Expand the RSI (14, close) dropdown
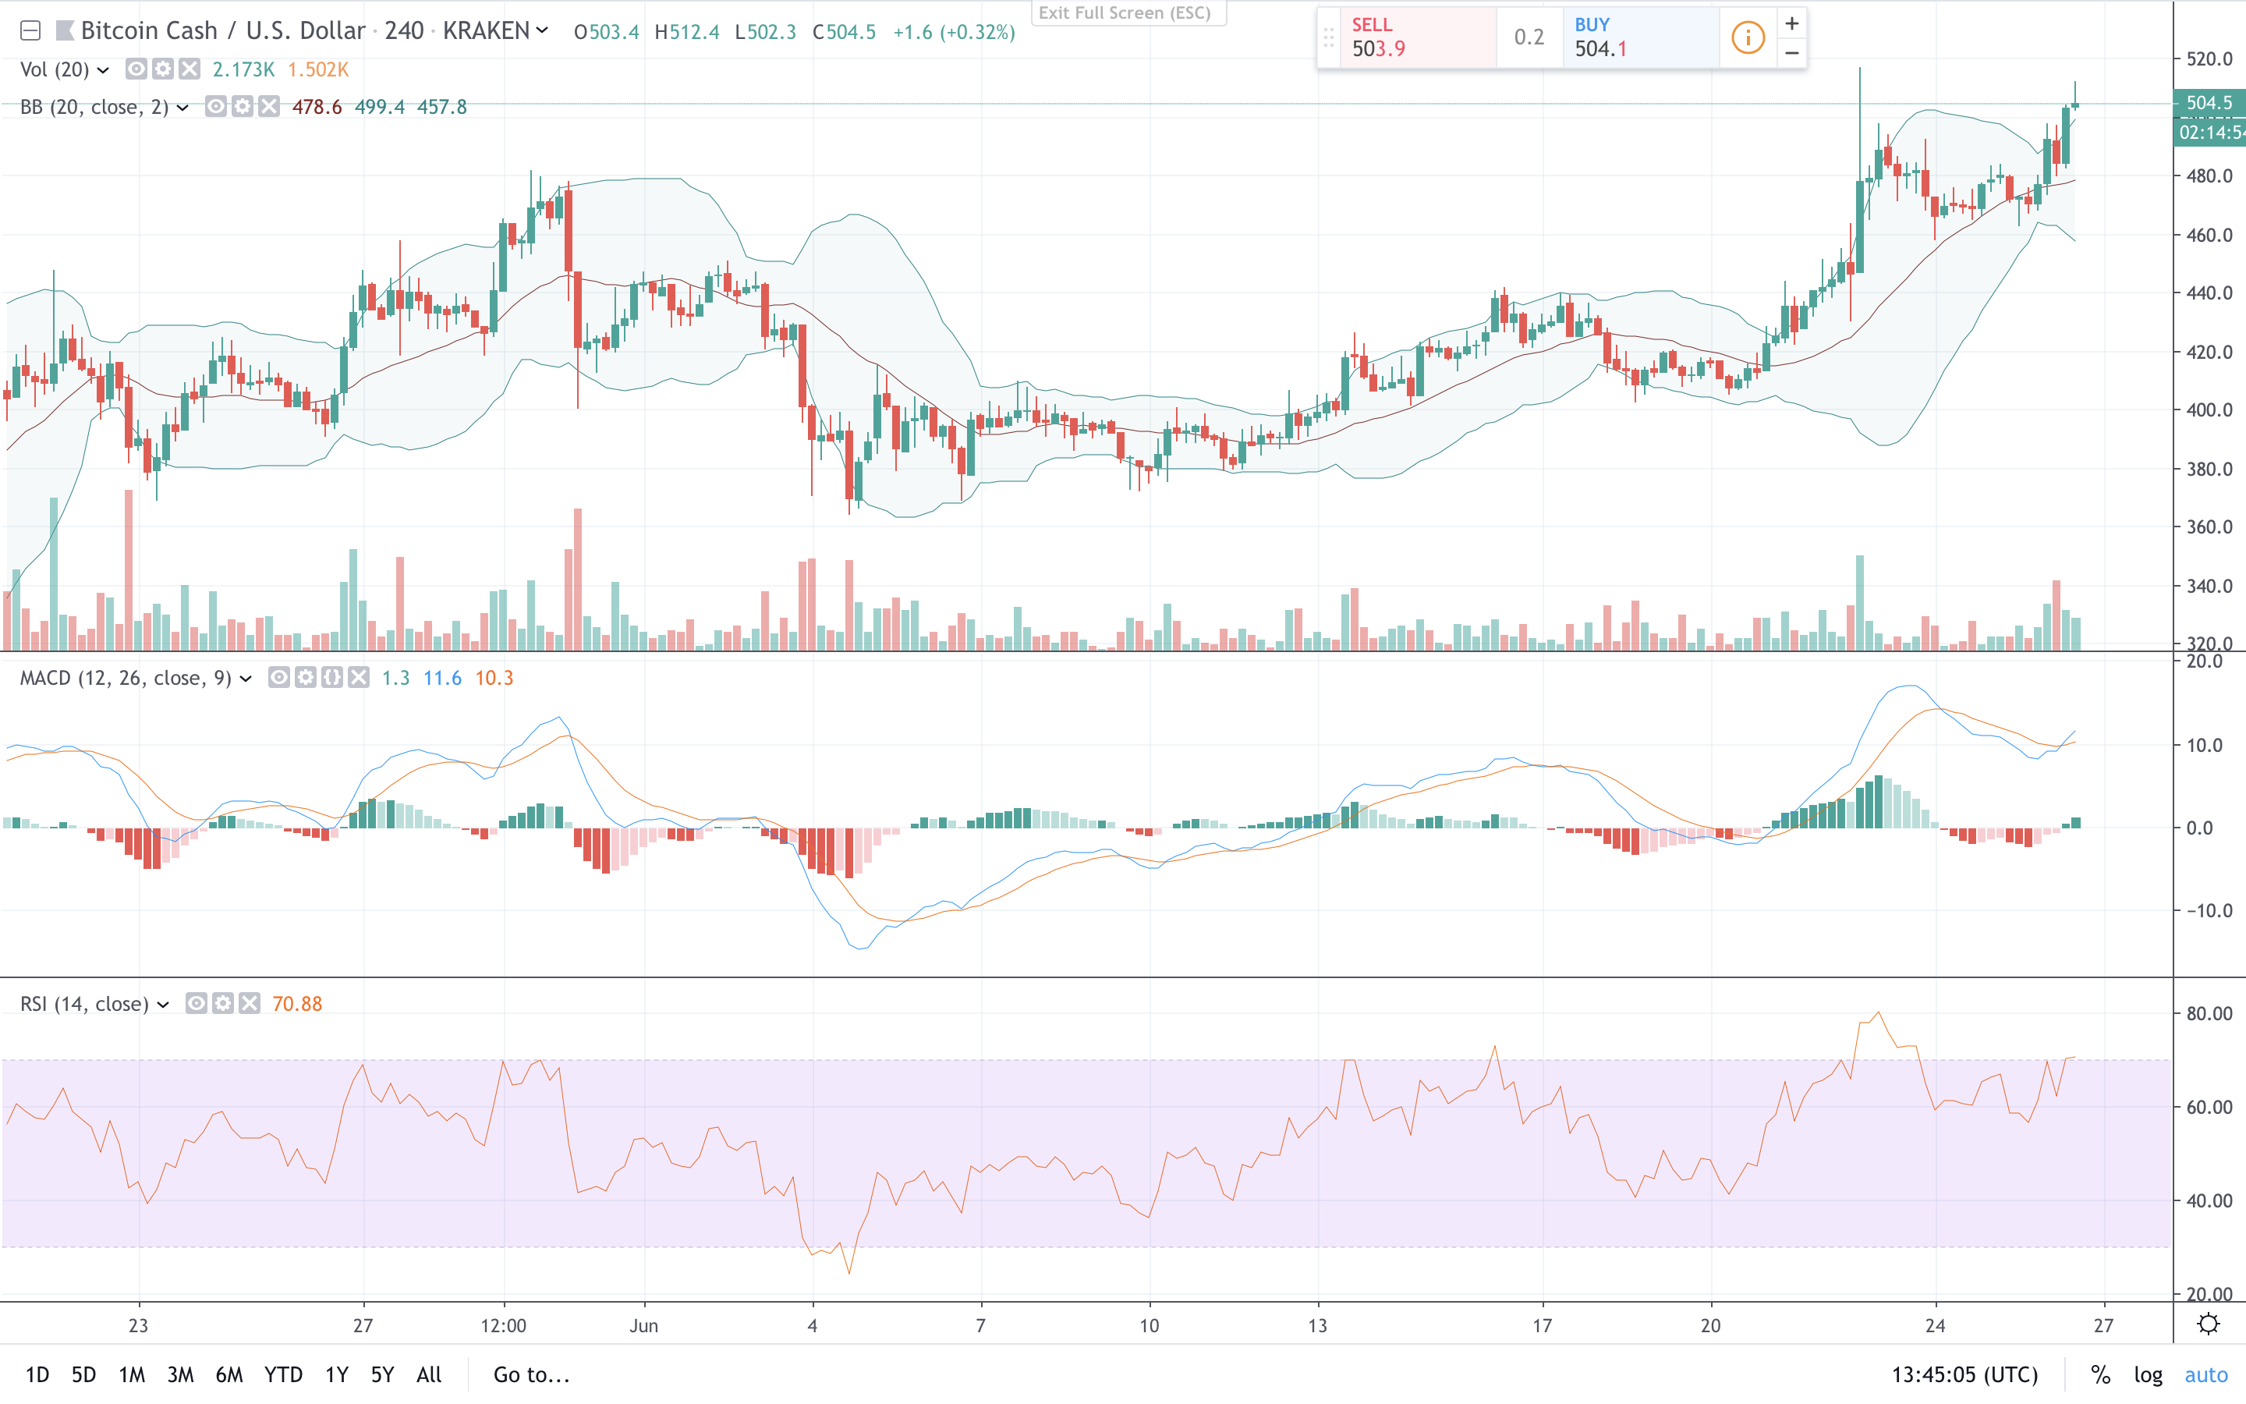Image resolution: width=2246 pixels, height=1404 pixels. point(163,1005)
